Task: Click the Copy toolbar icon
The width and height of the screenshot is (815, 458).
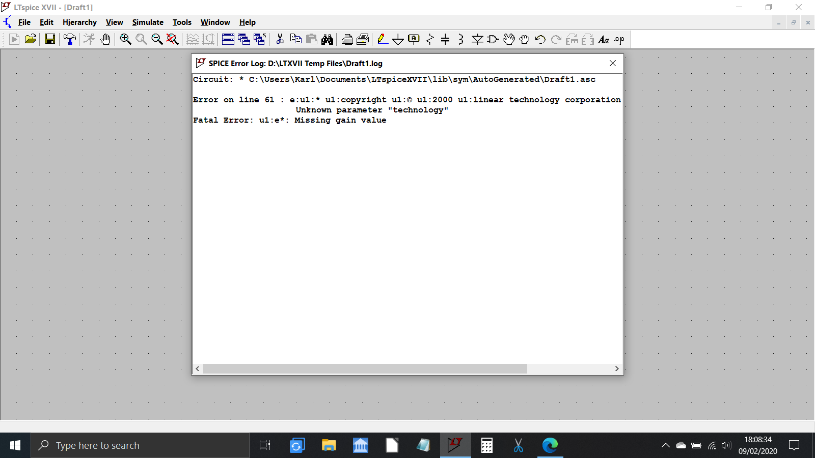Action: click(295, 39)
